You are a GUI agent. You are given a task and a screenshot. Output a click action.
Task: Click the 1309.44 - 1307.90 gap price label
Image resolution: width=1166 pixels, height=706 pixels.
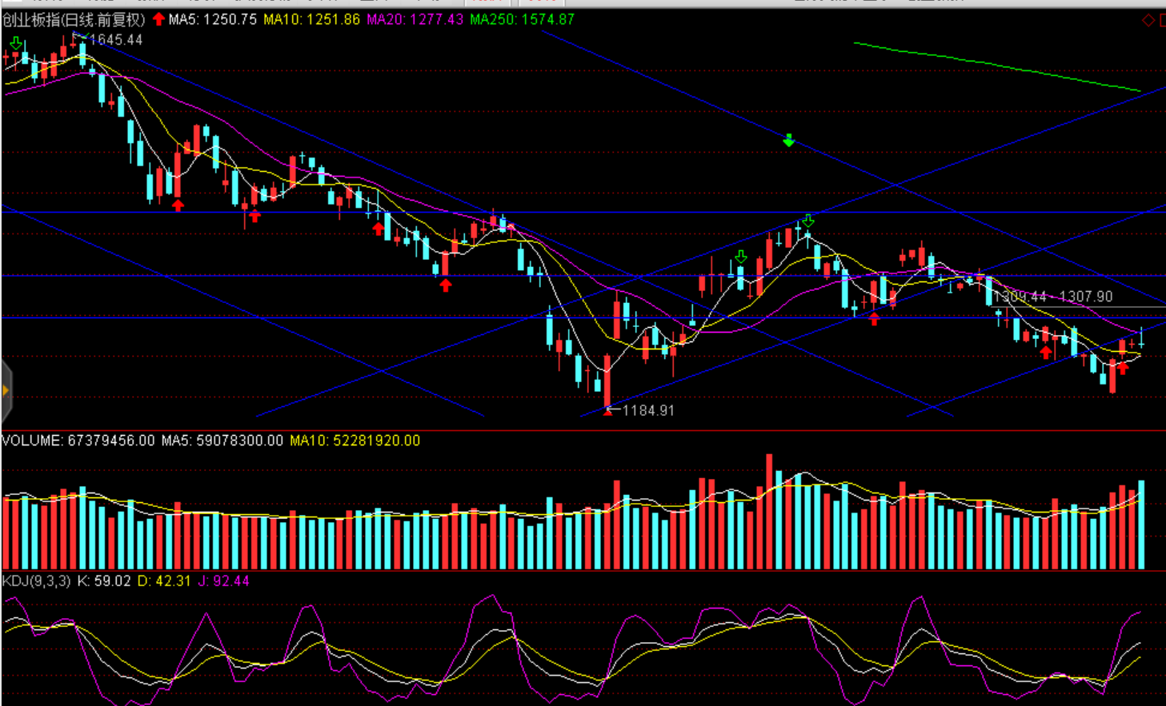pyautogui.click(x=1052, y=297)
